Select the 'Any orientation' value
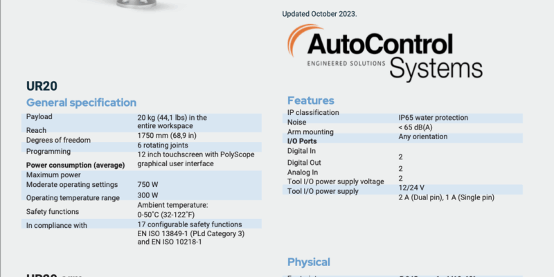Screen dimensions: 554x277 tap(423, 136)
